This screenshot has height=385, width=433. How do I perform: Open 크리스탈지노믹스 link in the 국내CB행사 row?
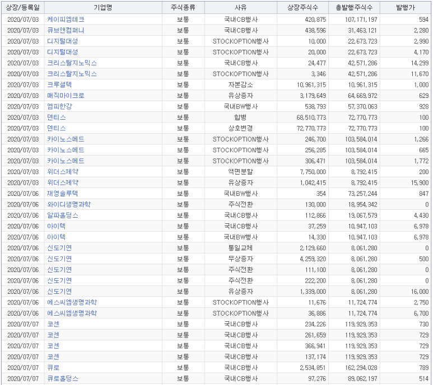72,63
